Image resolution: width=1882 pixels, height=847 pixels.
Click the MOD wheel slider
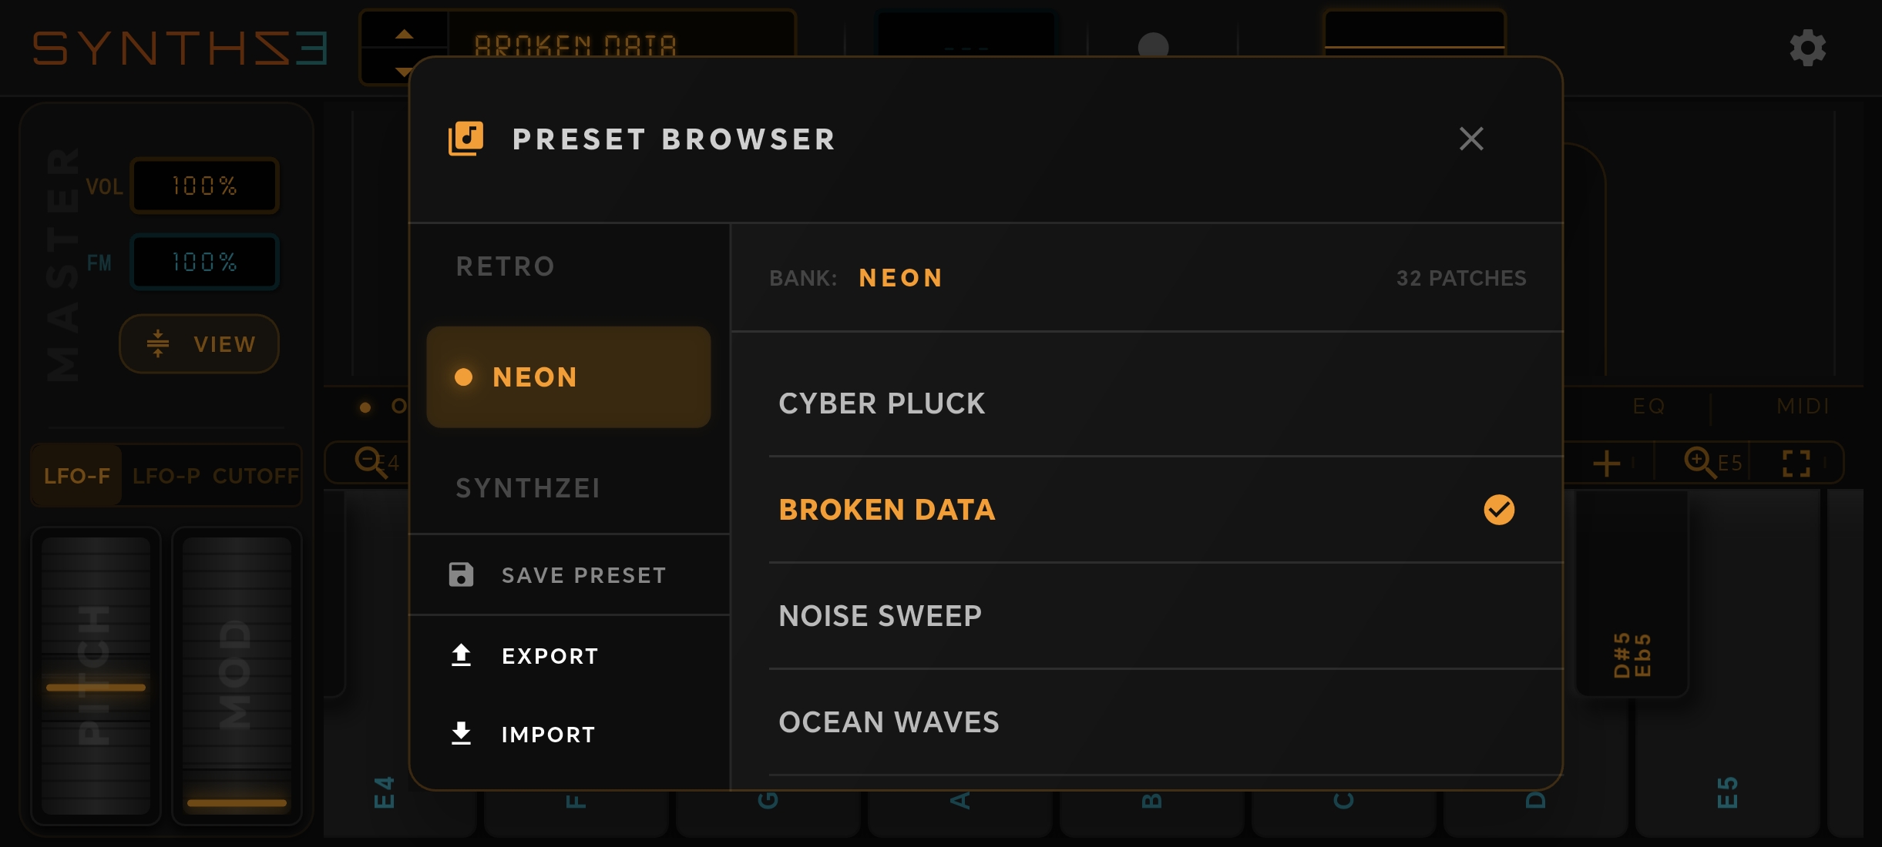(x=237, y=676)
